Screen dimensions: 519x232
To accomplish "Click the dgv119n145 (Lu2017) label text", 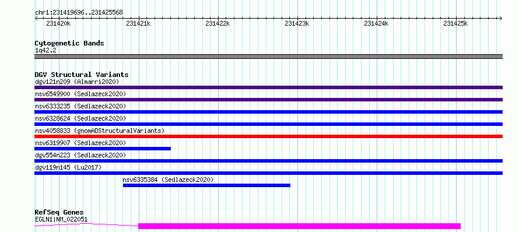I will [68, 167].
